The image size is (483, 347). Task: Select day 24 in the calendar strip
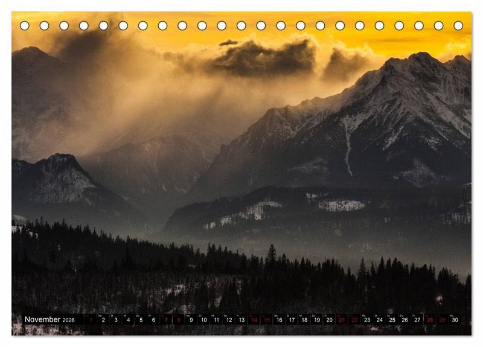pyautogui.click(x=380, y=319)
